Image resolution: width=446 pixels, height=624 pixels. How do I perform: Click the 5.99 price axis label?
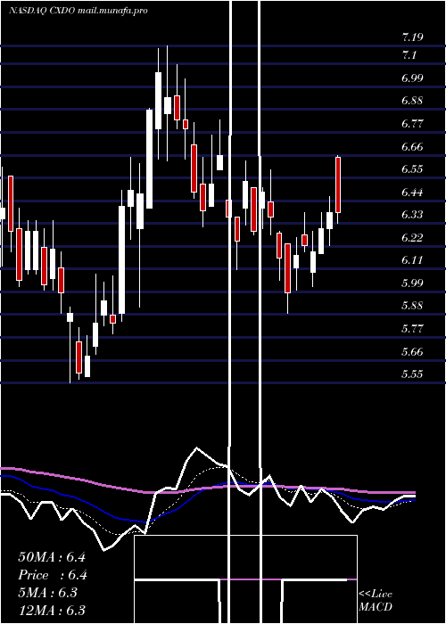(x=412, y=283)
